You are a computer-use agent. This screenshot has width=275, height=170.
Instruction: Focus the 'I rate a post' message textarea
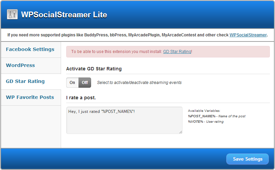tap(124, 120)
